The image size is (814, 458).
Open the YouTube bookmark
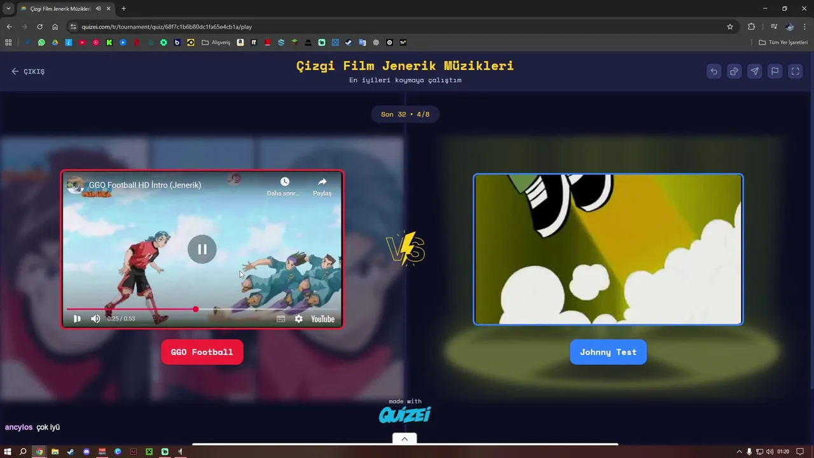pyautogui.click(x=82, y=43)
